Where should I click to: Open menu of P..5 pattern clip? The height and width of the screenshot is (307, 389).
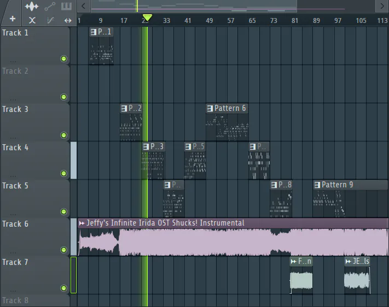(188, 147)
